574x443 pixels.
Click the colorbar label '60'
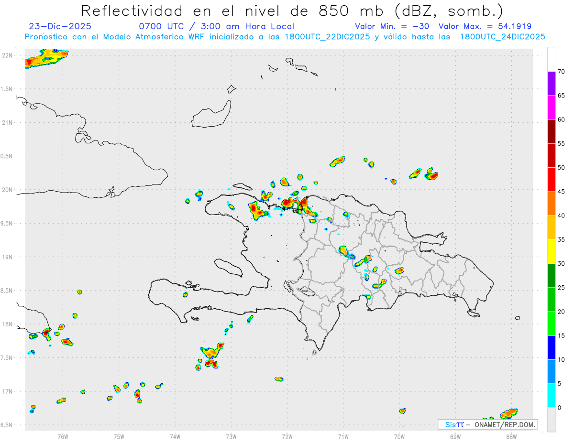click(x=561, y=119)
